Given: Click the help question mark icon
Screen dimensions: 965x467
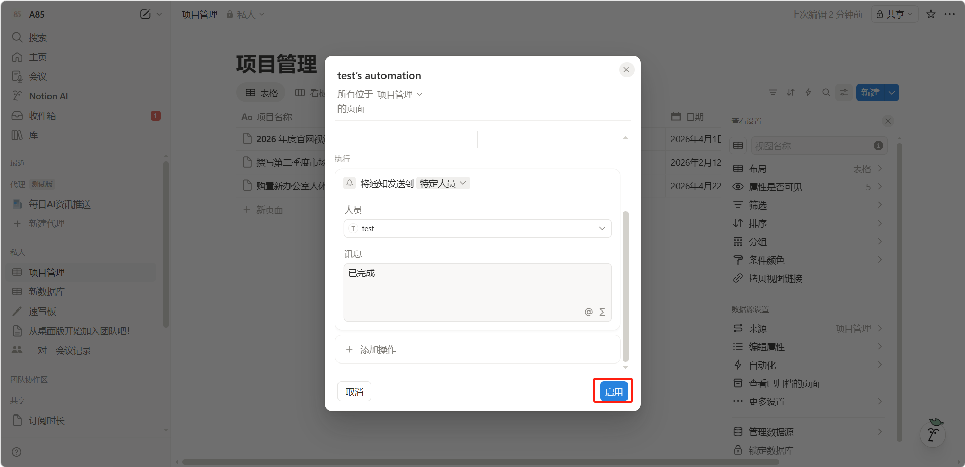Looking at the screenshot, I should tap(16, 452).
